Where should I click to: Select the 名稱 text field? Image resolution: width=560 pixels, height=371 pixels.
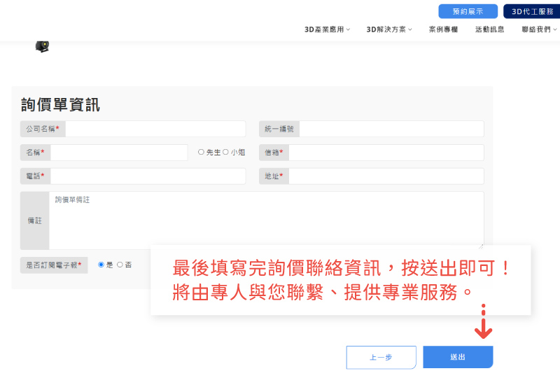pos(118,153)
